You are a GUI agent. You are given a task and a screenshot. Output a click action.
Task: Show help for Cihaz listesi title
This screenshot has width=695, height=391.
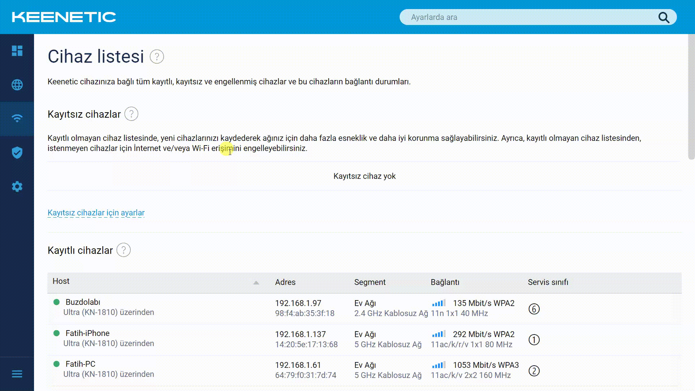point(157,56)
